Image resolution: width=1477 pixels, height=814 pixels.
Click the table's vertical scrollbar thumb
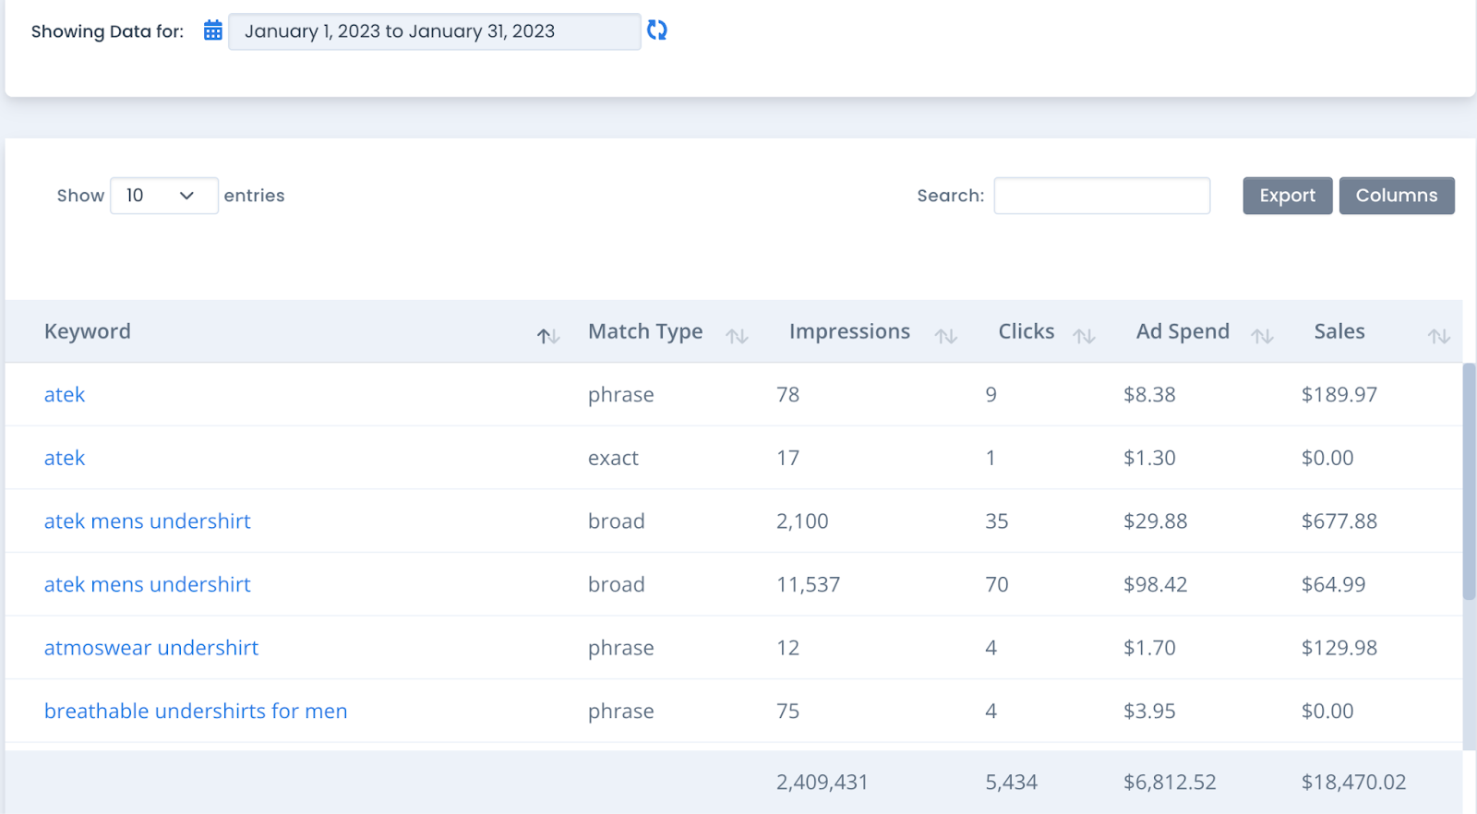point(1469,480)
